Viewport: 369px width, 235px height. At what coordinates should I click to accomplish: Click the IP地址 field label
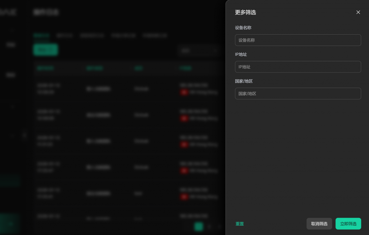coord(241,54)
